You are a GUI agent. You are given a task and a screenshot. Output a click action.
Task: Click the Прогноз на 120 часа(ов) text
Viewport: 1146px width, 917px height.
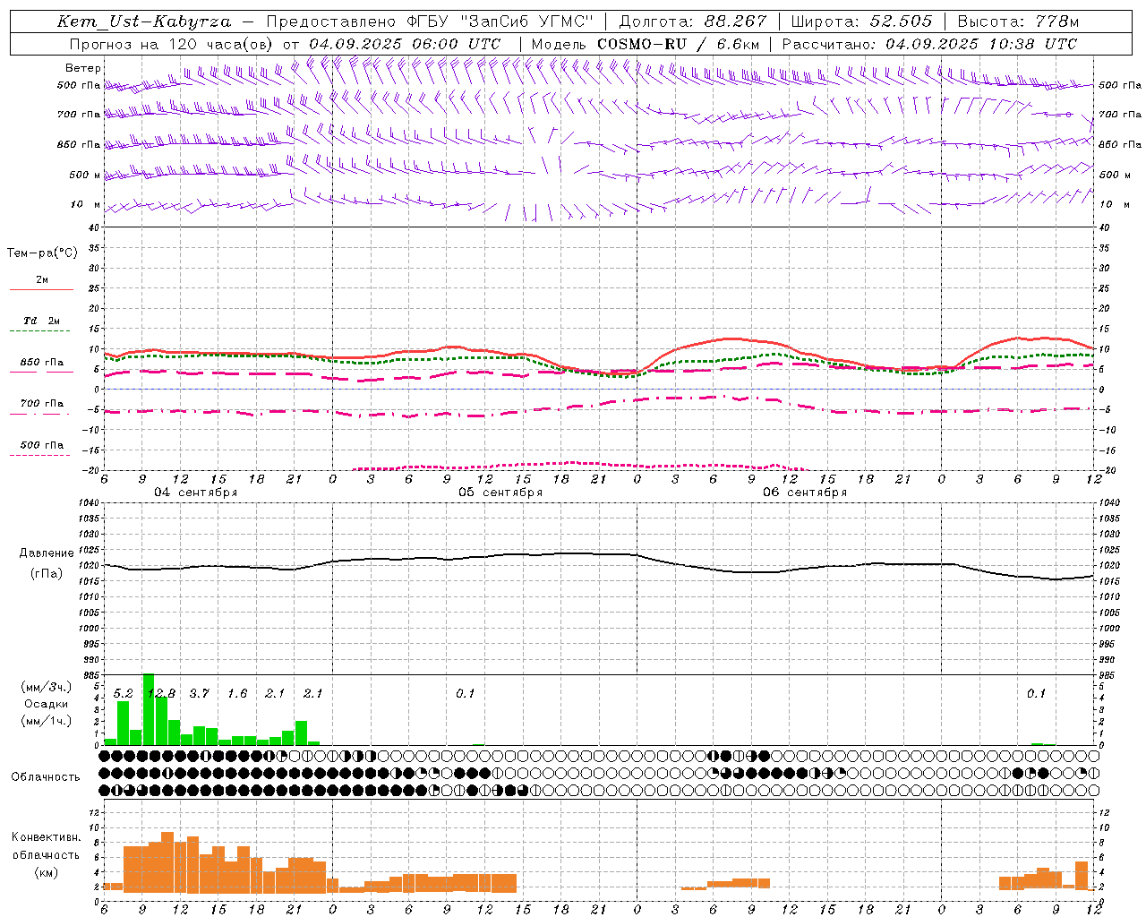pos(173,44)
